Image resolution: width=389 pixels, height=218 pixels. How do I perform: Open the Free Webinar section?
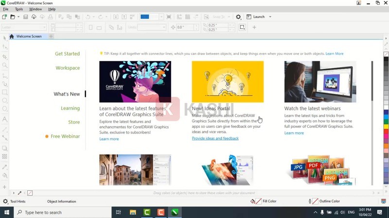coord(65,136)
